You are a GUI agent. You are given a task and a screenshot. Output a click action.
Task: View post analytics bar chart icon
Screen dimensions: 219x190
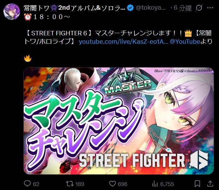[155, 184]
